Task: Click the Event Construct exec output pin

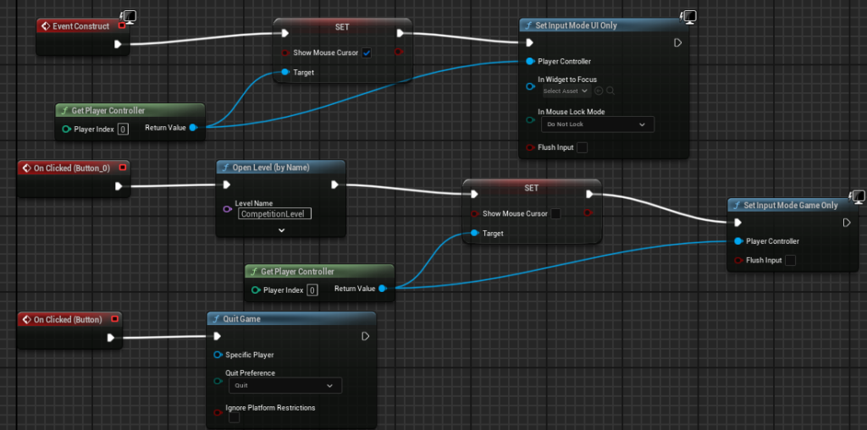Action: [x=118, y=44]
